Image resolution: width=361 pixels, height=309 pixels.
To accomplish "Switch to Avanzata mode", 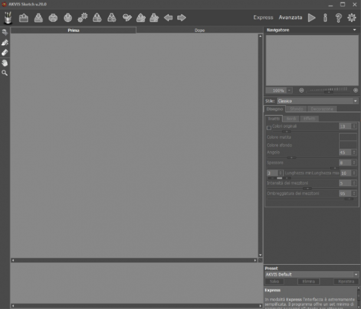I will 290,18.
